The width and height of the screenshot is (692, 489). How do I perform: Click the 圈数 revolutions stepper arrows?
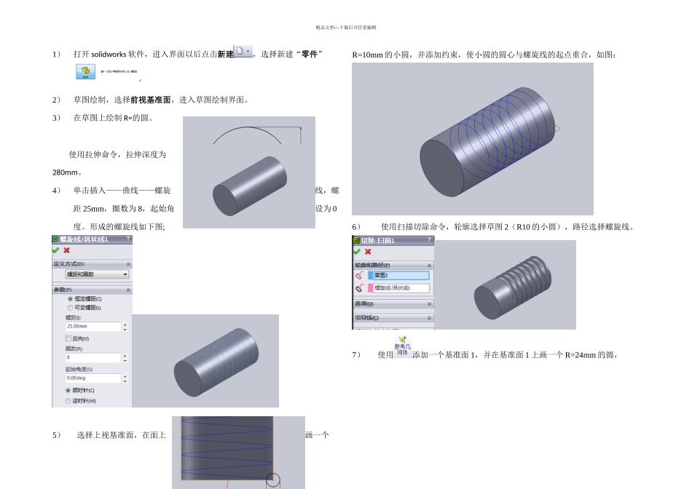[x=125, y=357]
